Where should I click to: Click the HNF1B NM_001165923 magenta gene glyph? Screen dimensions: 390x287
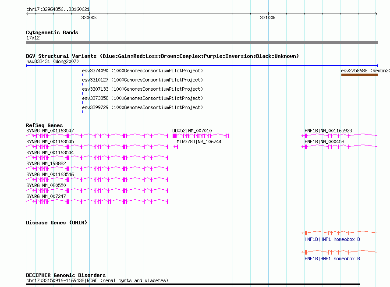coord(340,136)
